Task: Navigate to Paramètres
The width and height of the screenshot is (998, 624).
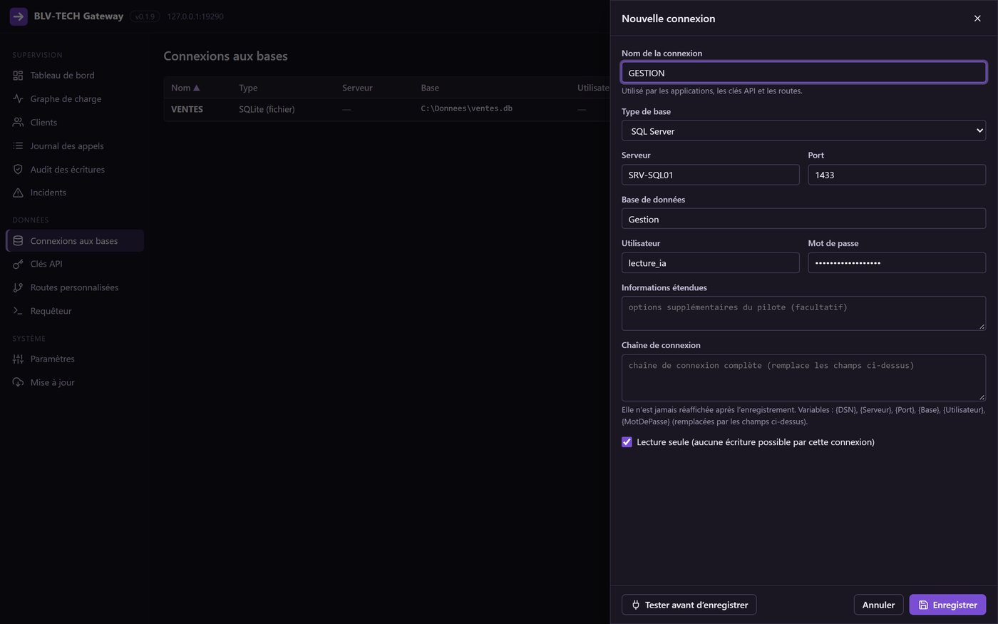Action: pos(75,359)
